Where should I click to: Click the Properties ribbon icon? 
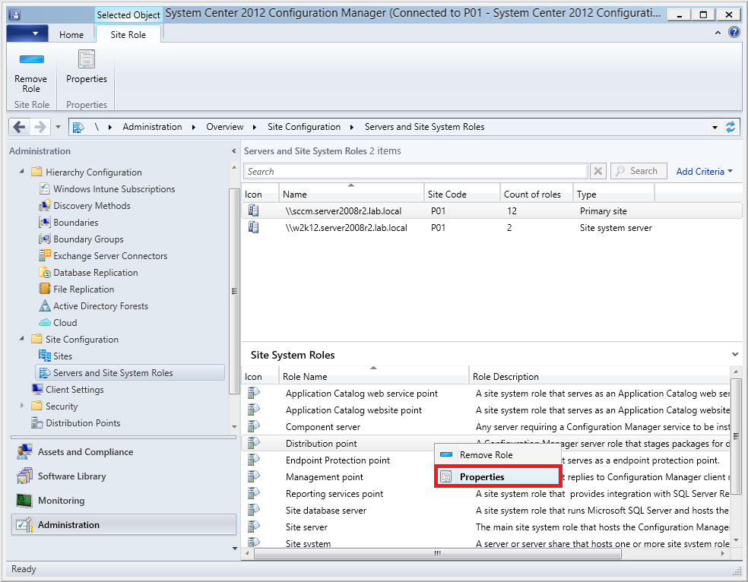click(x=87, y=59)
